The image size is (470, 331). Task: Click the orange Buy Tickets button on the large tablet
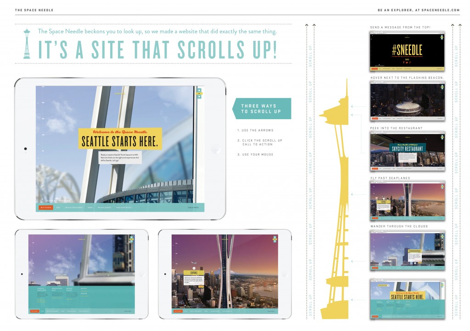click(x=46, y=207)
